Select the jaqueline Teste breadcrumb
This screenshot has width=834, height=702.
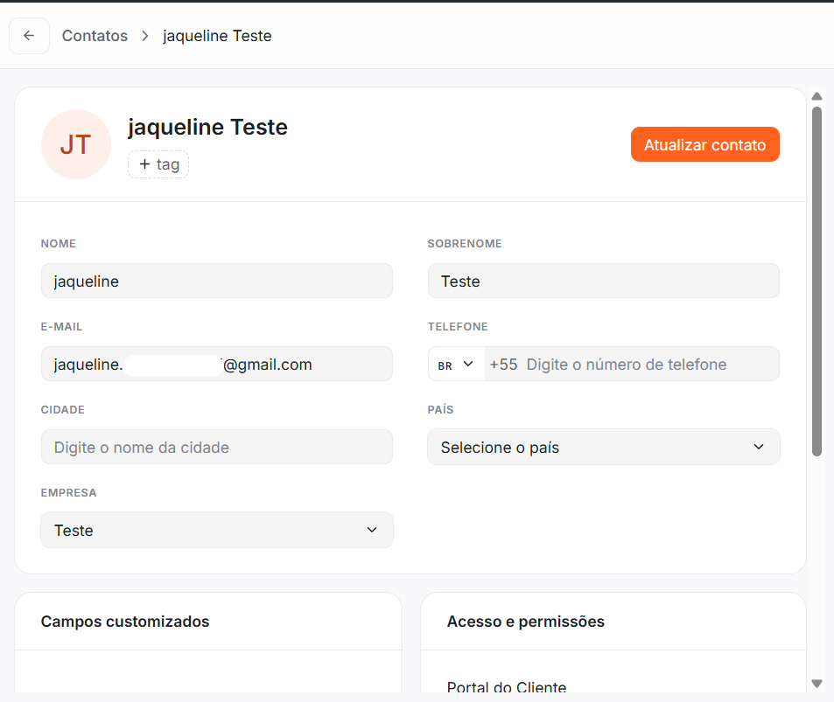click(217, 36)
